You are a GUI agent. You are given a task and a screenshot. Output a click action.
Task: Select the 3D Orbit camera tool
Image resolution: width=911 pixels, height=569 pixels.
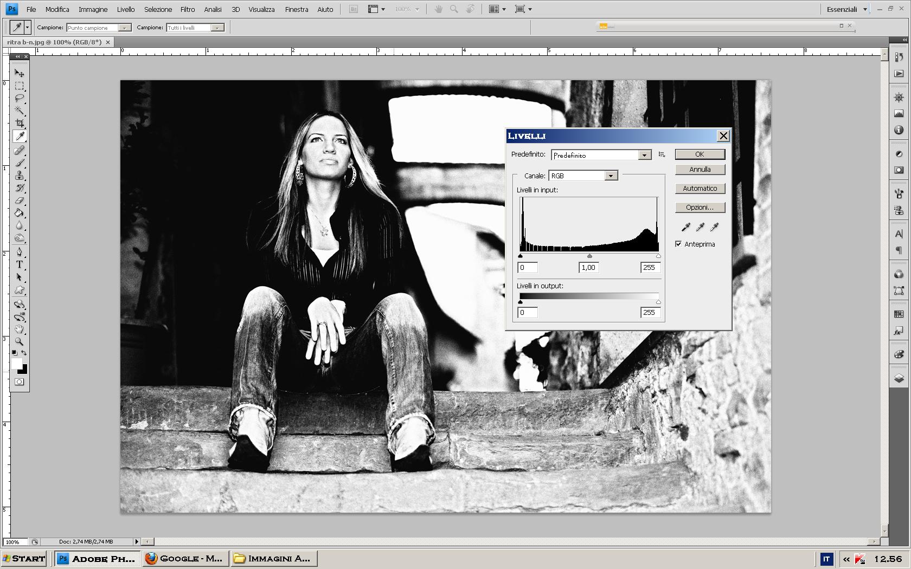click(x=20, y=316)
